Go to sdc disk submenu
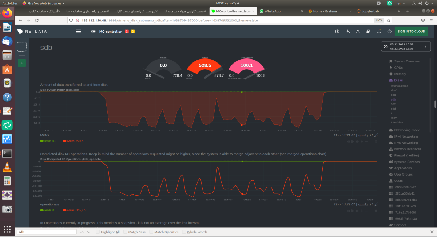The width and height of the screenshot is (437, 237). pos(393,104)
